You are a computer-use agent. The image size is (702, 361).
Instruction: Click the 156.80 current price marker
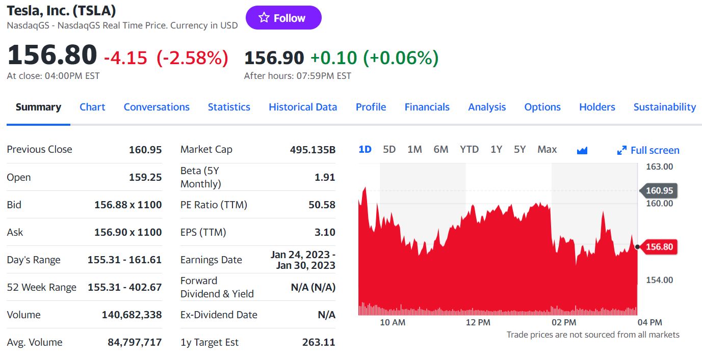click(659, 247)
